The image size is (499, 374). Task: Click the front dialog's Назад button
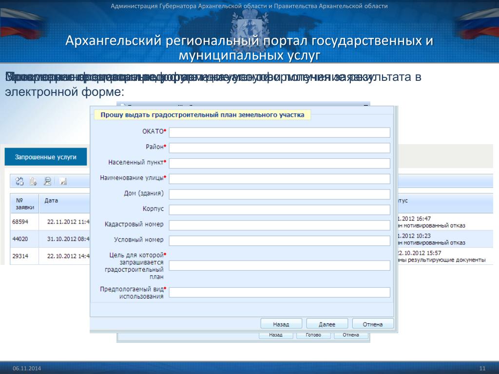click(x=281, y=324)
